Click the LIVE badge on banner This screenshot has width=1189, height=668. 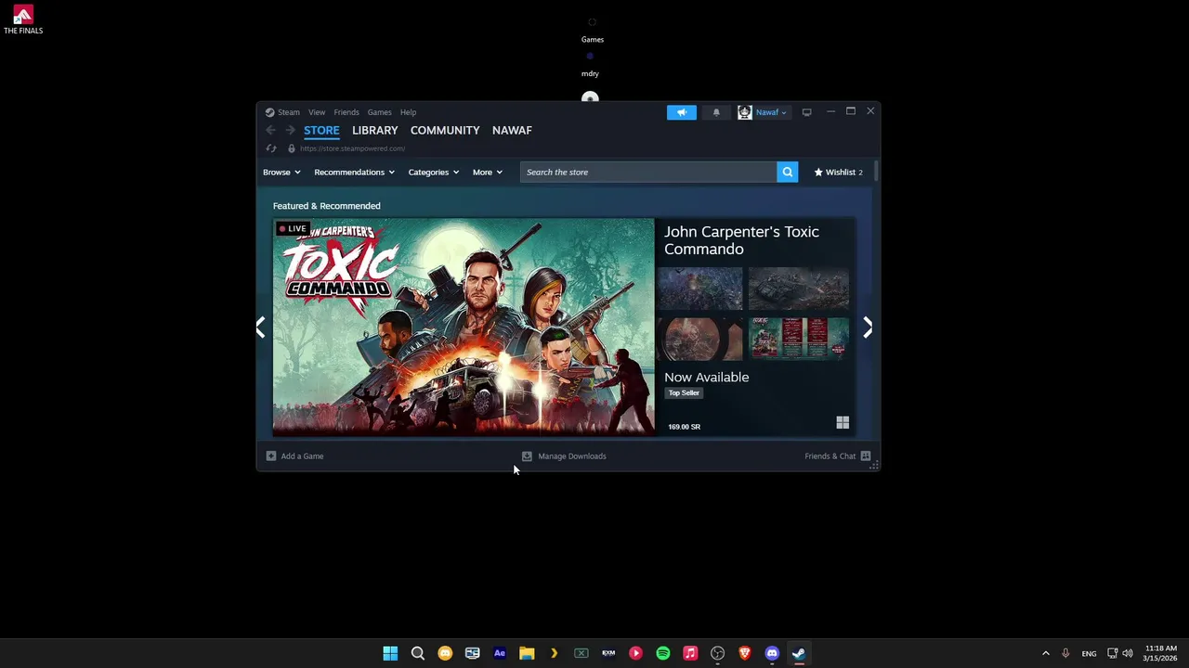294,228
